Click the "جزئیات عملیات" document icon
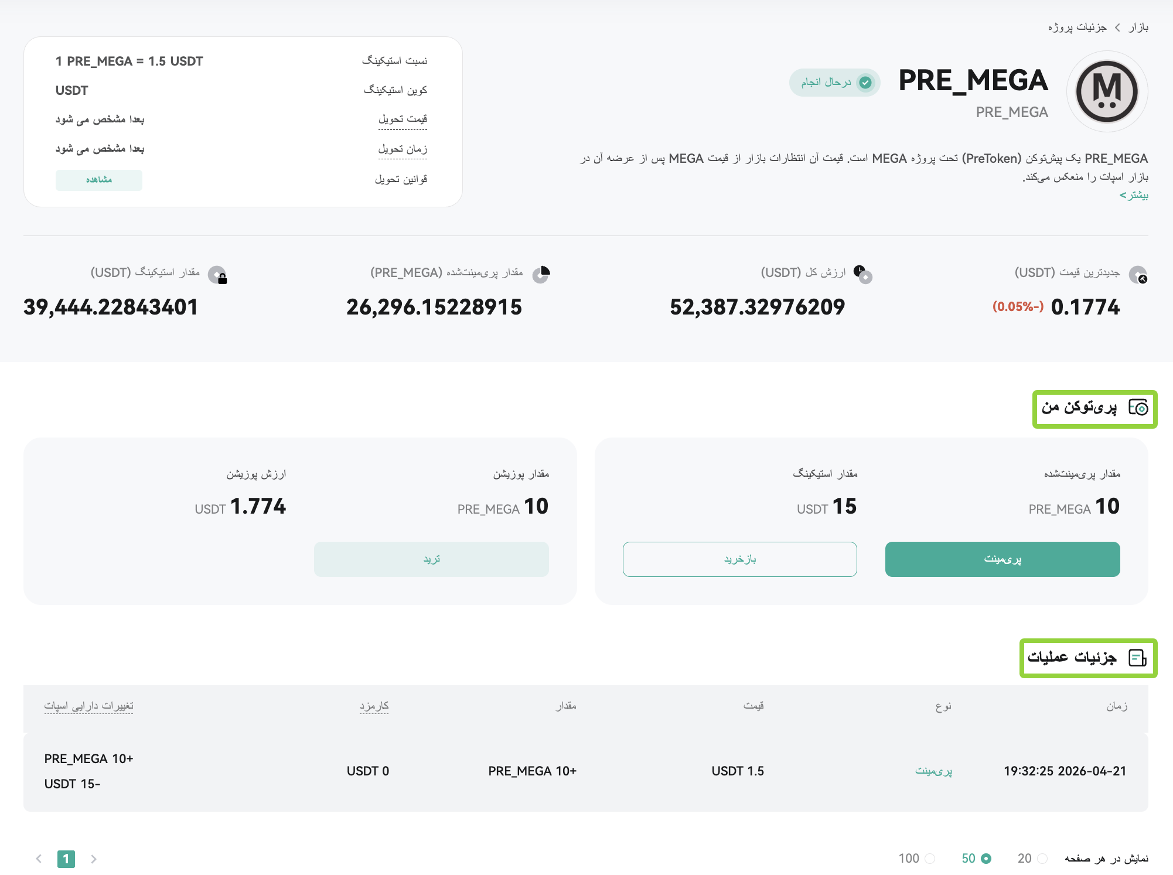The width and height of the screenshot is (1173, 875). click(1137, 658)
